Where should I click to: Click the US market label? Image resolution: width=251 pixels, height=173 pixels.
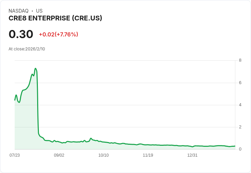pyautogui.click(x=39, y=11)
